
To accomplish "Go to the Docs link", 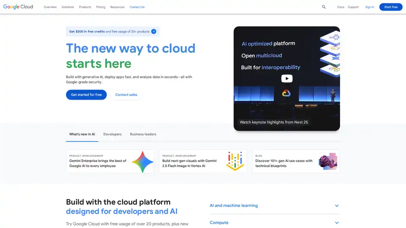I will [341, 7].
